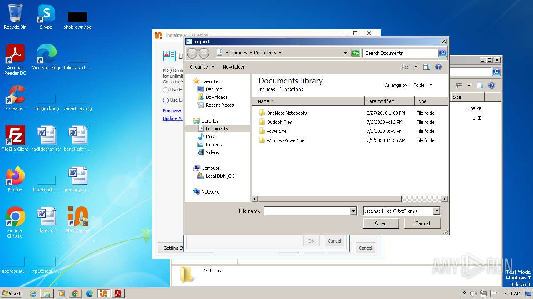The image size is (533, 299).
Task: Open Internet Explorer from taskbar
Action: click(x=33, y=294)
